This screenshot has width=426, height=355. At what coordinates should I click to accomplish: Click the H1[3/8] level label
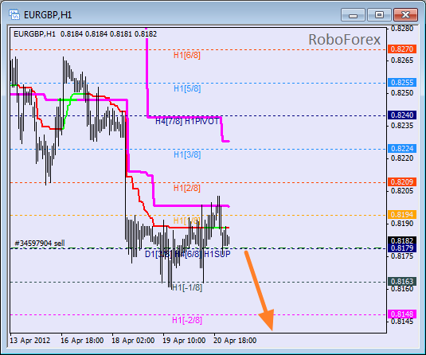187,155
